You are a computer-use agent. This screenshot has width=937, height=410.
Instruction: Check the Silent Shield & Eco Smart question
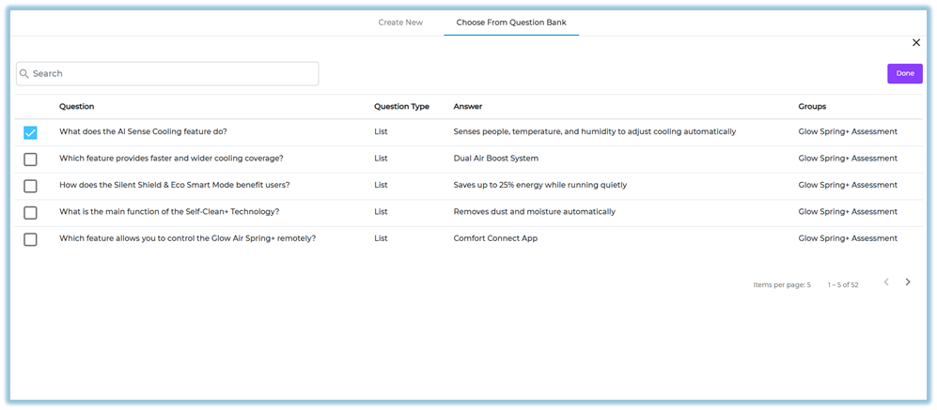click(30, 186)
